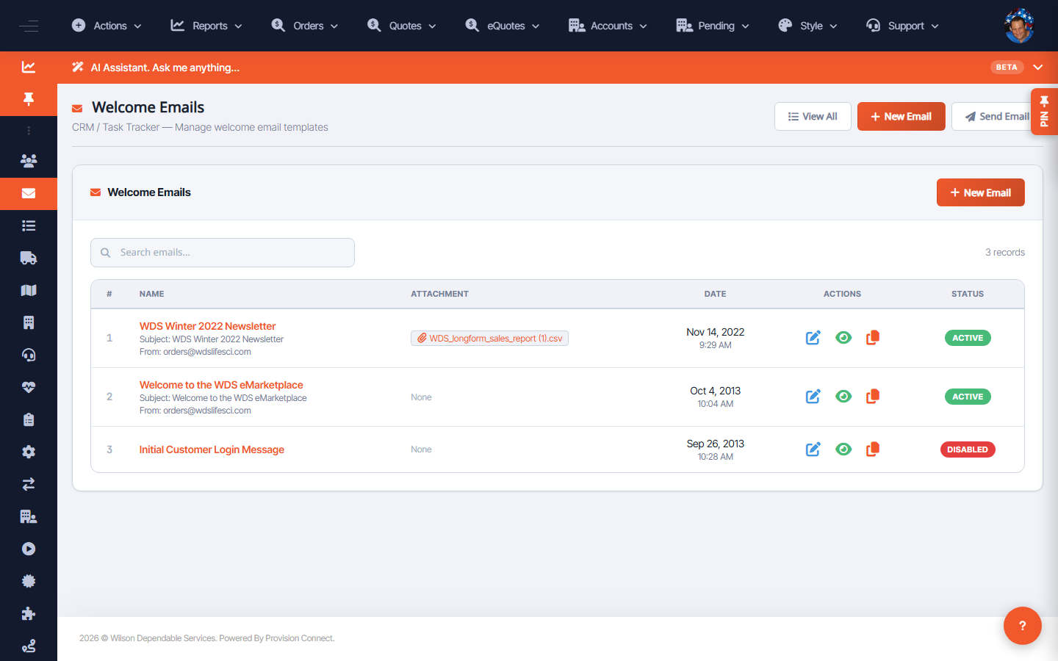Preview Initial Customer Login Message with eye icon
Viewport: 1058px width, 661px height.
pos(843,449)
